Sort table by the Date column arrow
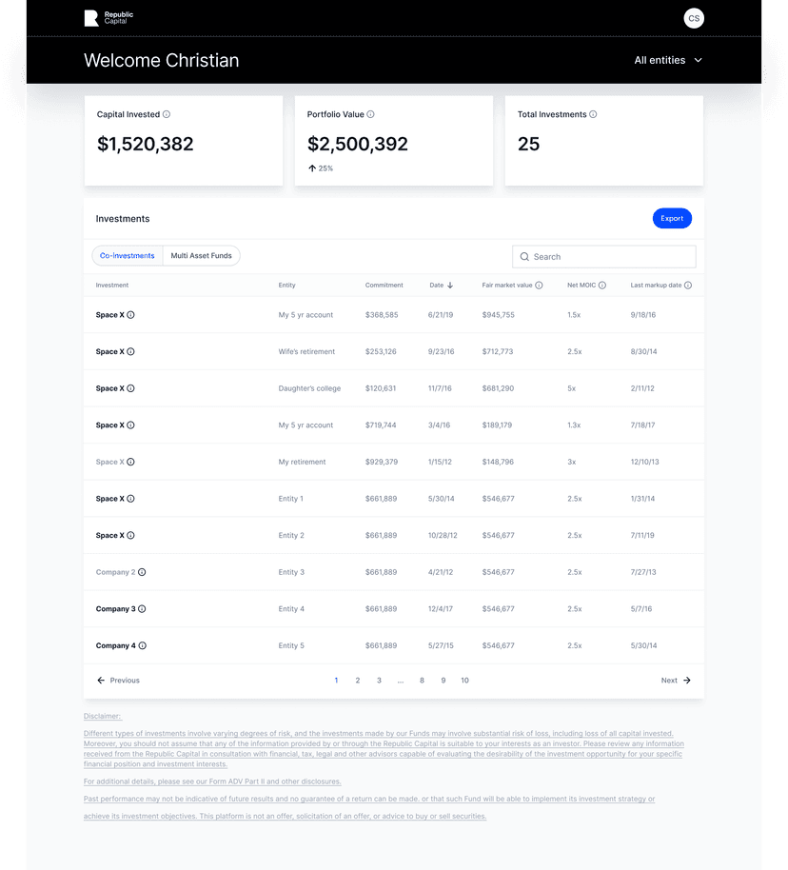The image size is (788, 870). (x=450, y=286)
